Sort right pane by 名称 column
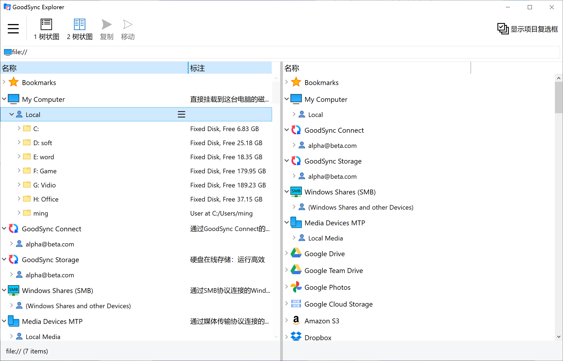 (377, 68)
